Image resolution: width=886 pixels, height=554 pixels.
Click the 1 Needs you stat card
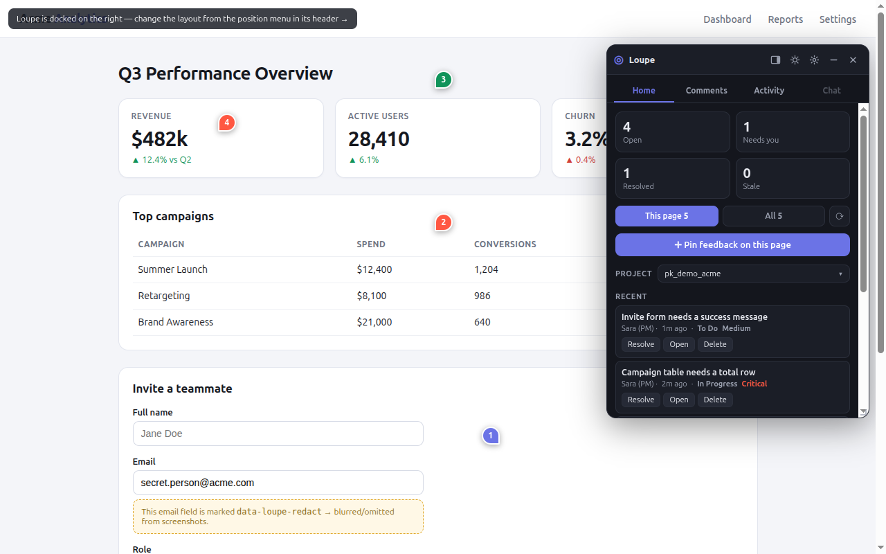click(x=793, y=132)
